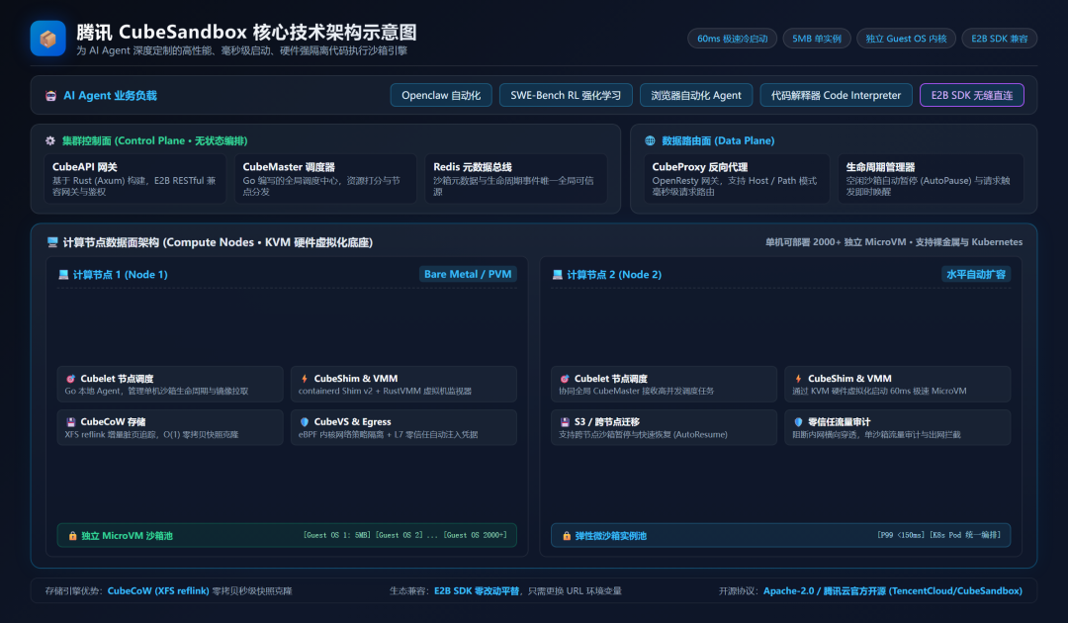Screen dimensions: 1068x623
Task: Click the AI Agent robot icon
Action: point(50,96)
